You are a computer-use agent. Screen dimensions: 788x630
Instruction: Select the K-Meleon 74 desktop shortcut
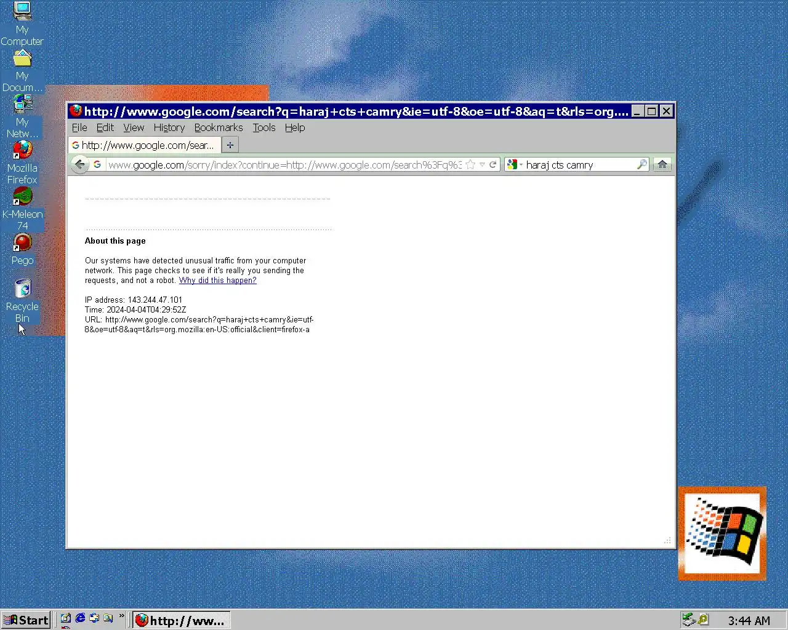[22, 209]
